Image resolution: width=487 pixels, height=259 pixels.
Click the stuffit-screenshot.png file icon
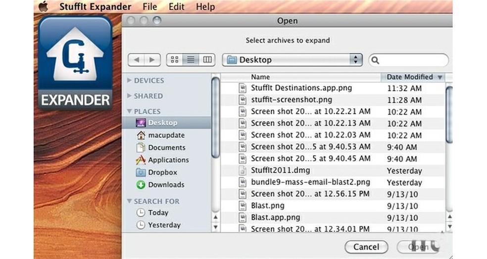click(243, 100)
